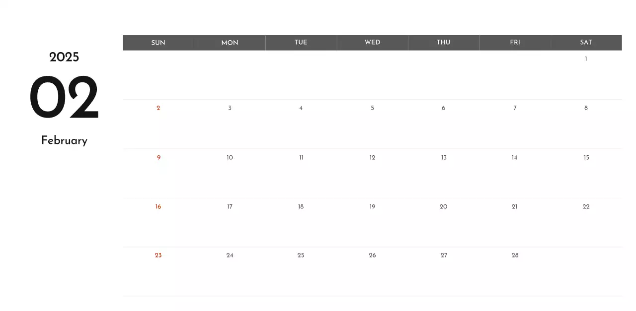The width and height of the screenshot is (636, 311).
Task: Click the large 02 month number
Action: tap(64, 98)
